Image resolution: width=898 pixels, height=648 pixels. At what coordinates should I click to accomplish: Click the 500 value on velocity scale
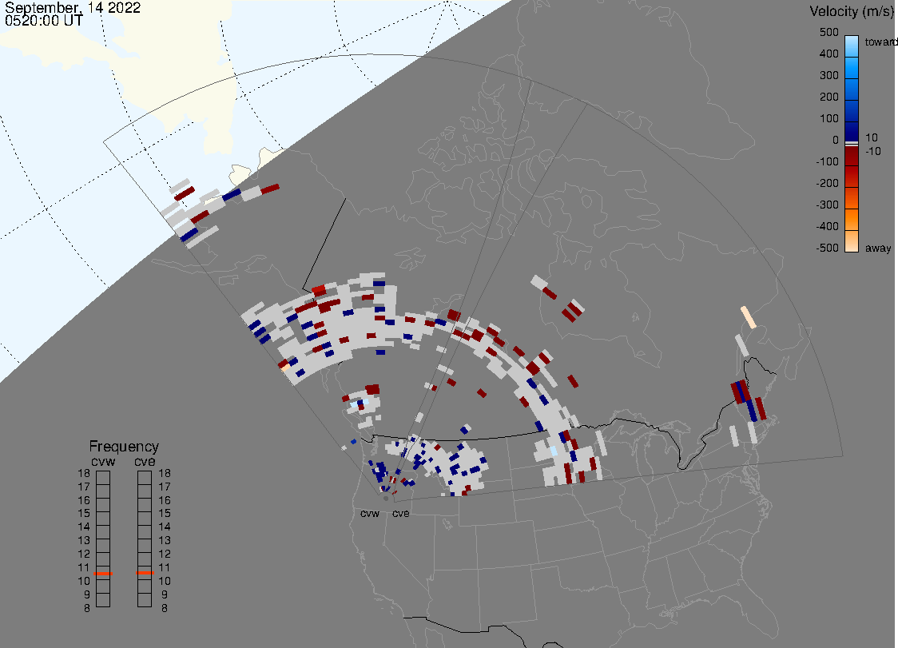(828, 32)
